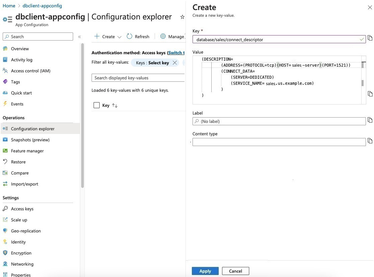Screen dimensions: 374x277
Task: Click the Restore icon in sidebar
Action: click(x=5, y=162)
